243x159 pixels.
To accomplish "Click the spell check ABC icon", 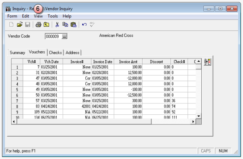I will (x=92, y=24).
